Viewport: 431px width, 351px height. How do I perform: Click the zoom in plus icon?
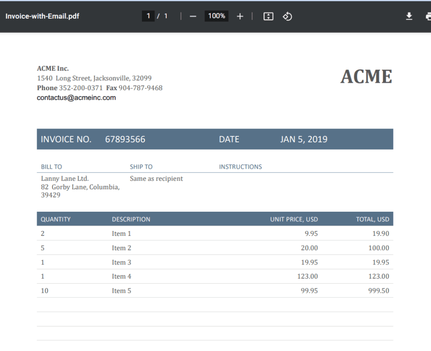pyautogui.click(x=240, y=16)
